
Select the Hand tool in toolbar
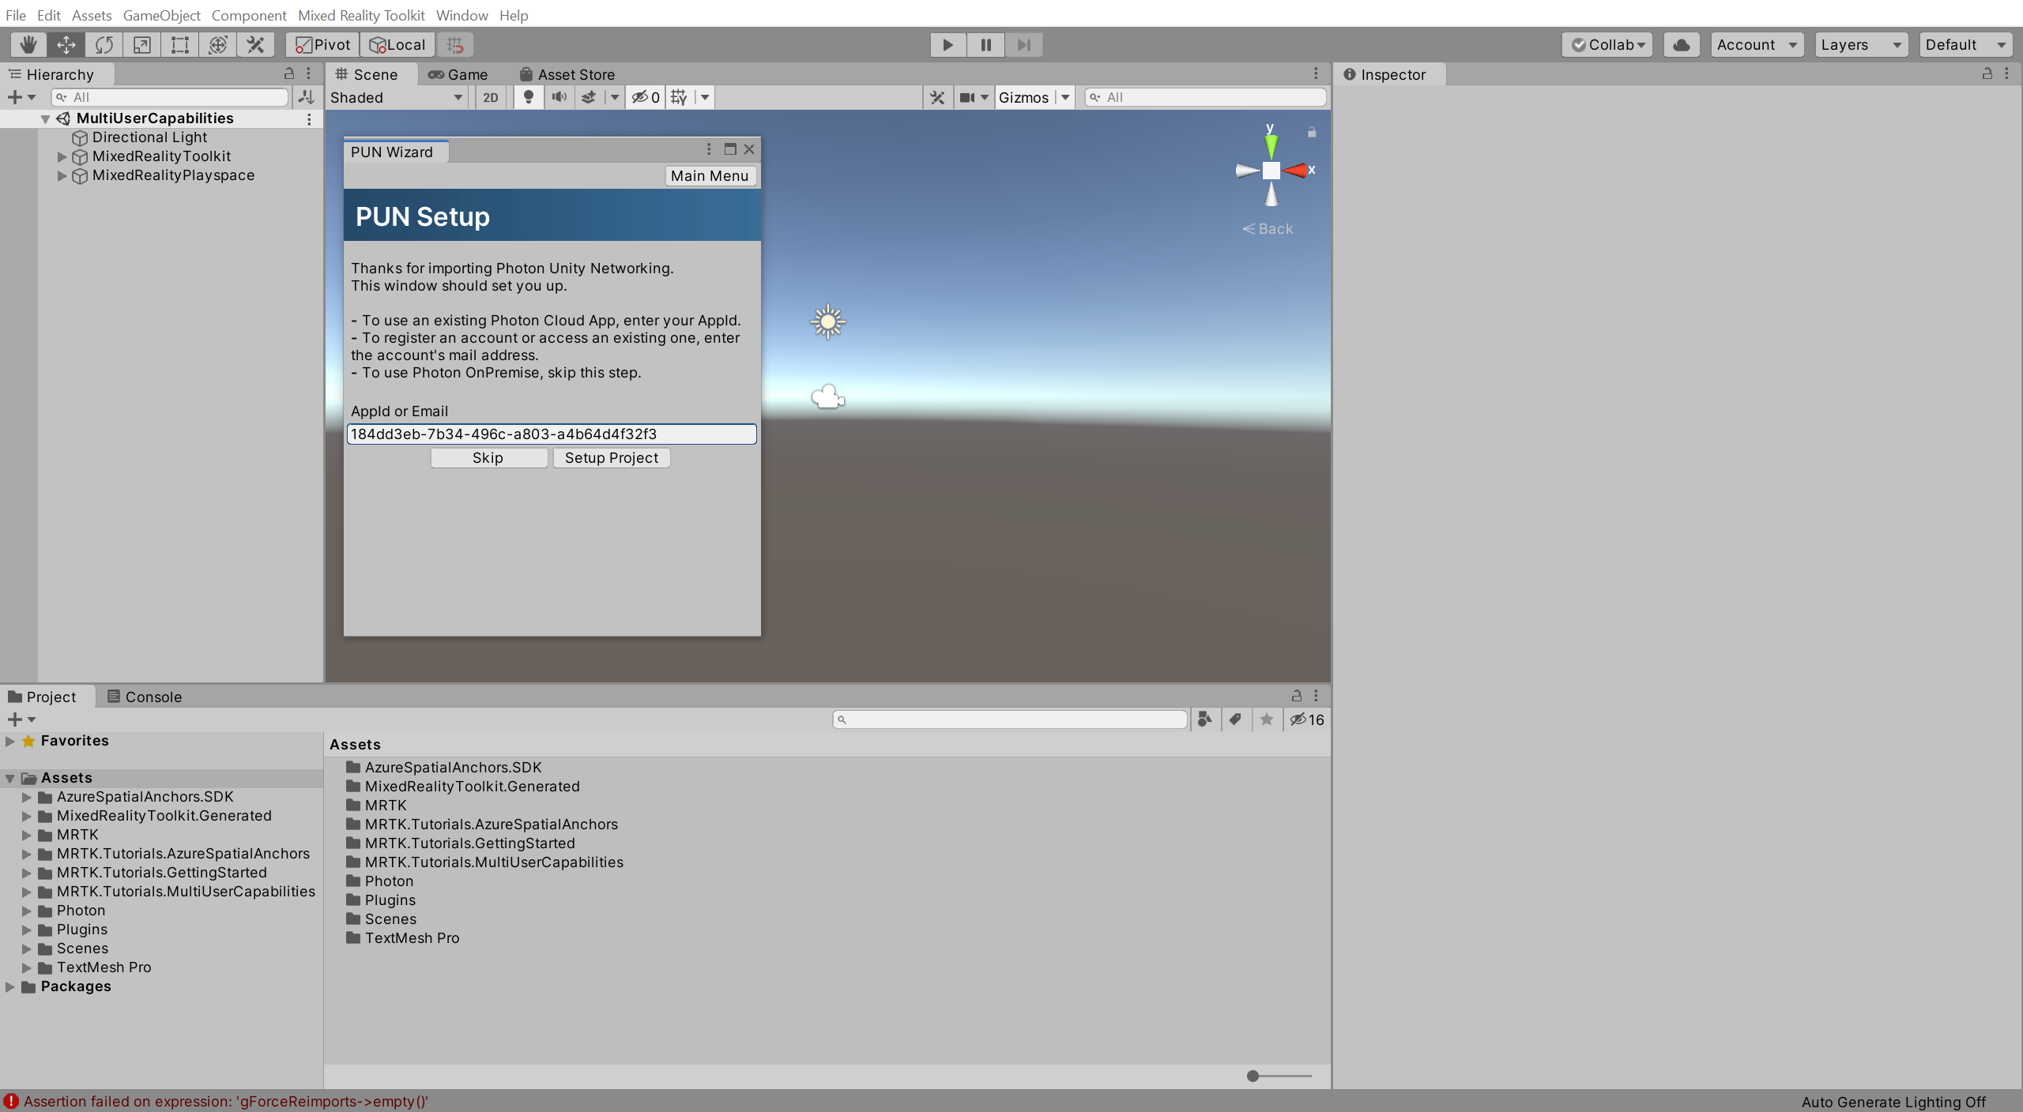[x=24, y=43]
